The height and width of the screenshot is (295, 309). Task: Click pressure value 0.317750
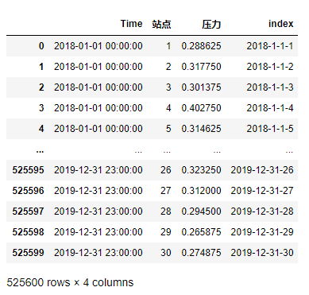[201, 67]
